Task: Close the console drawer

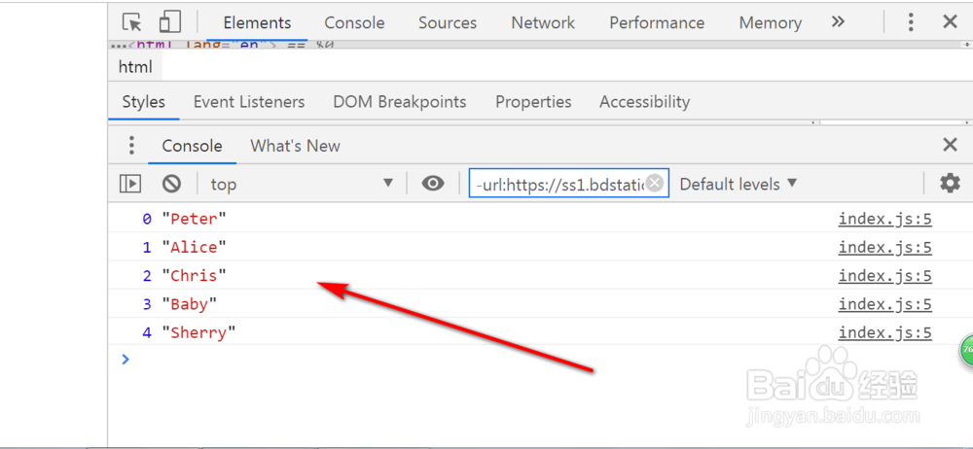Action: coord(951,146)
